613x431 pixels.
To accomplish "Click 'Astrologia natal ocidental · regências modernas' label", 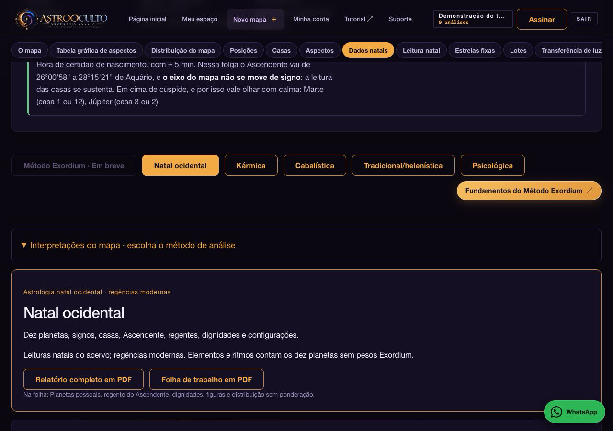I will click(97, 292).
